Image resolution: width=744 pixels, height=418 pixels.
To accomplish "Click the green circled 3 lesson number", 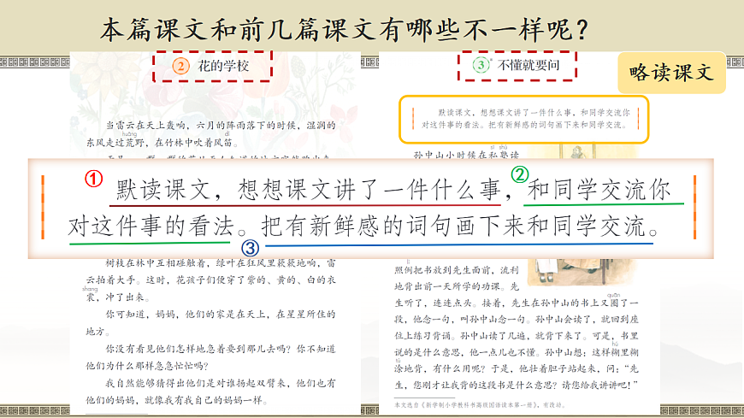I will [481, 64].
